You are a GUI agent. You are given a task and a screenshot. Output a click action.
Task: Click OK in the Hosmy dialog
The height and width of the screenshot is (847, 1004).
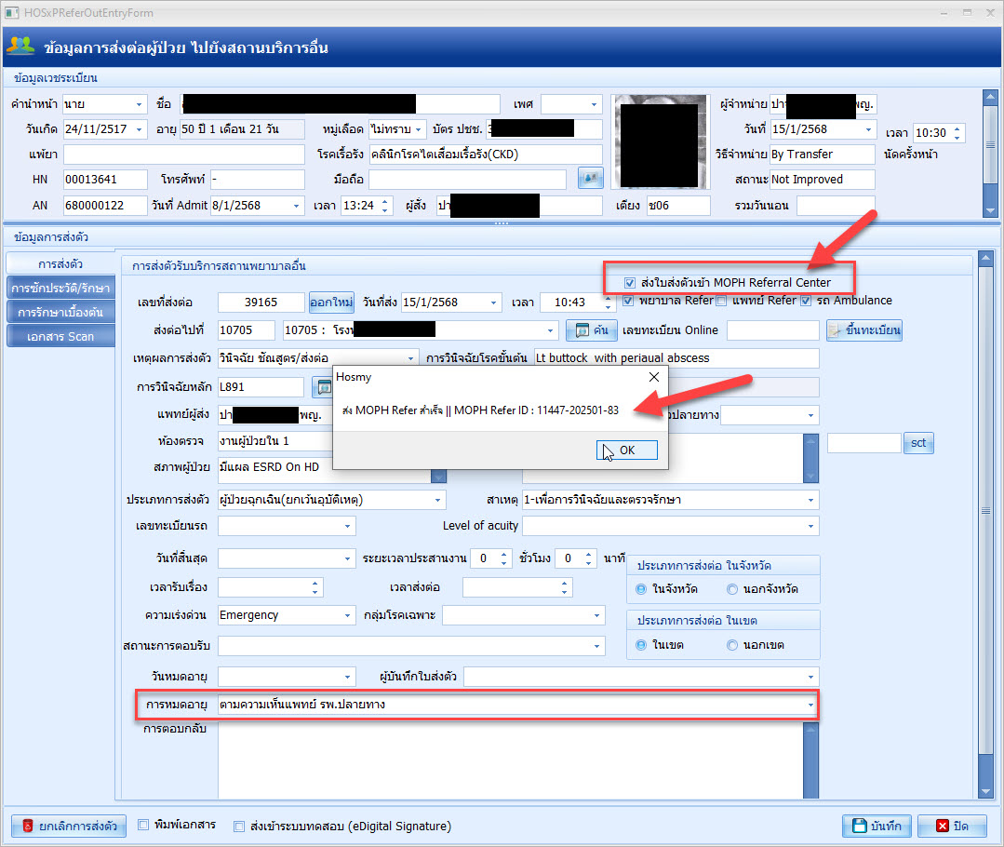point(627,450)
